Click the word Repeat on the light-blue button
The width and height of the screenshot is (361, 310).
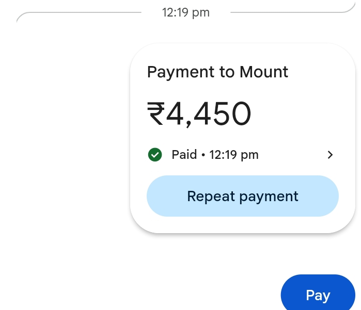coord(211,196)
